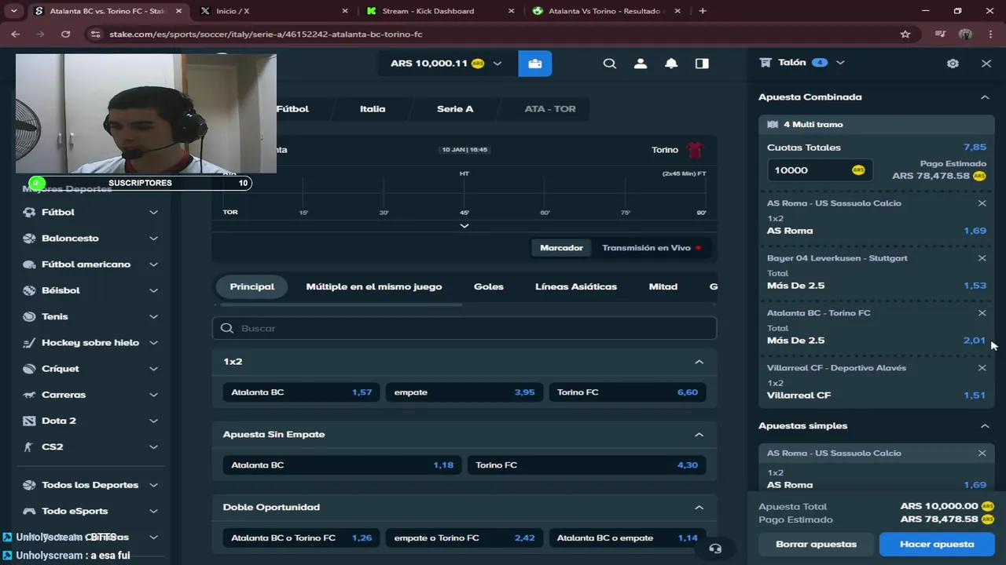Screen dimensions: 1006x565
Task: Open the user profile icon
Action: [x=641, y=64]
